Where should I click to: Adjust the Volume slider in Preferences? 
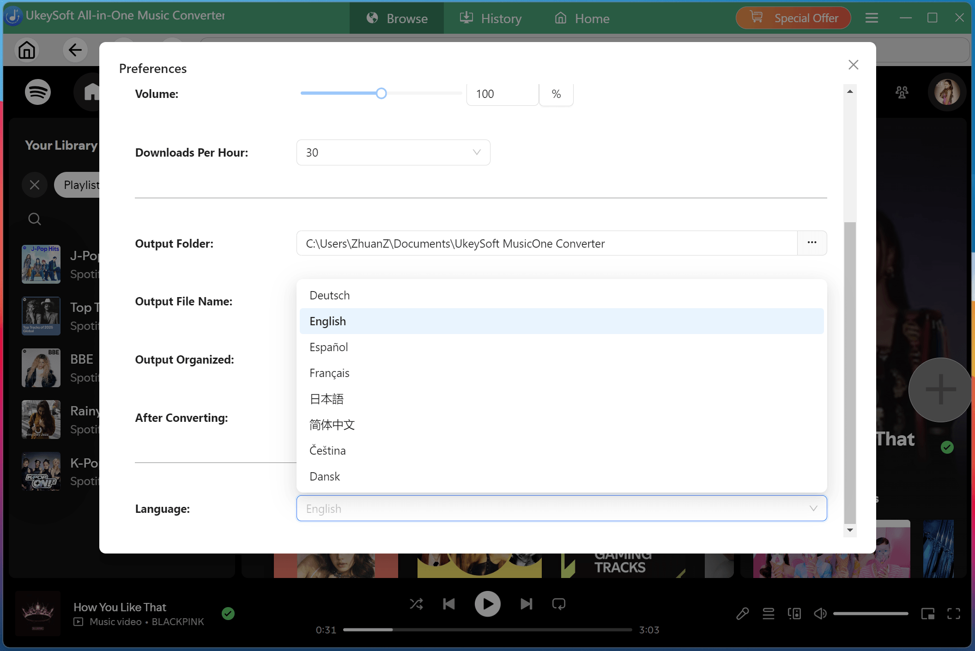(381, 93)
